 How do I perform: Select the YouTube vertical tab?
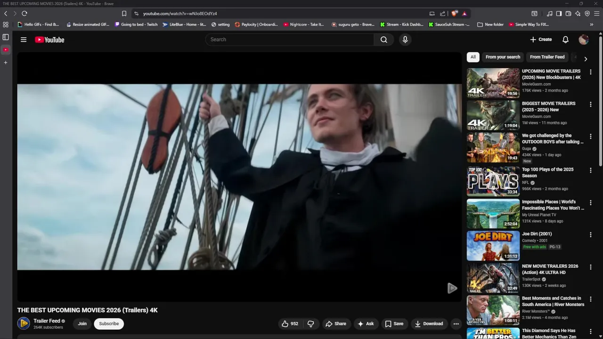click(6, 49)
